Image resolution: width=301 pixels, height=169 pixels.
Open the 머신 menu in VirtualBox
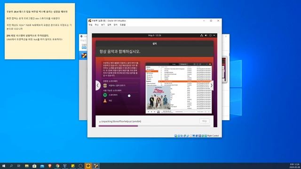coord(97,25)
